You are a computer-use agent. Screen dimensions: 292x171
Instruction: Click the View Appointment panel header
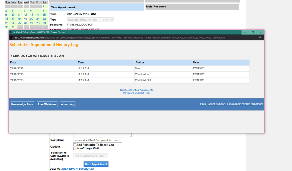(x=97, y=7)
